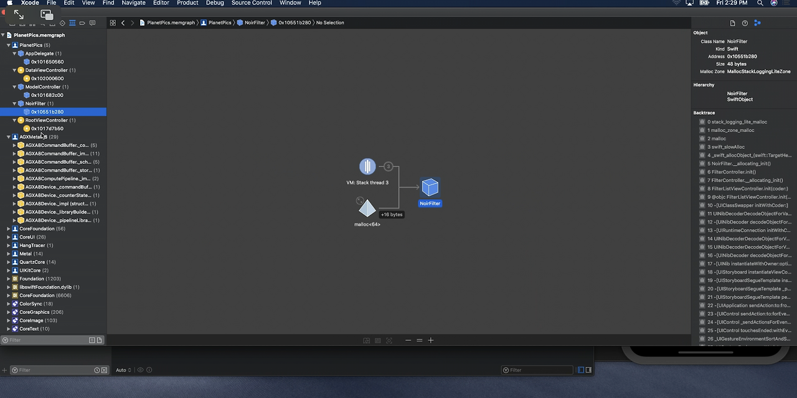Open the related items grid icon
Image resolution: width=797 pixels, height=398 pixels.
(113, 23)
